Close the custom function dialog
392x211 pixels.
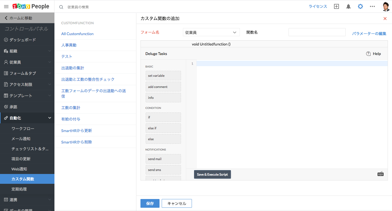pyautogui.click(x=385, y=19)
